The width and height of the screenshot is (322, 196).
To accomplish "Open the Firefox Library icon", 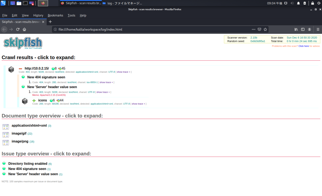I will pyautogui.click(x=296, y=29).
